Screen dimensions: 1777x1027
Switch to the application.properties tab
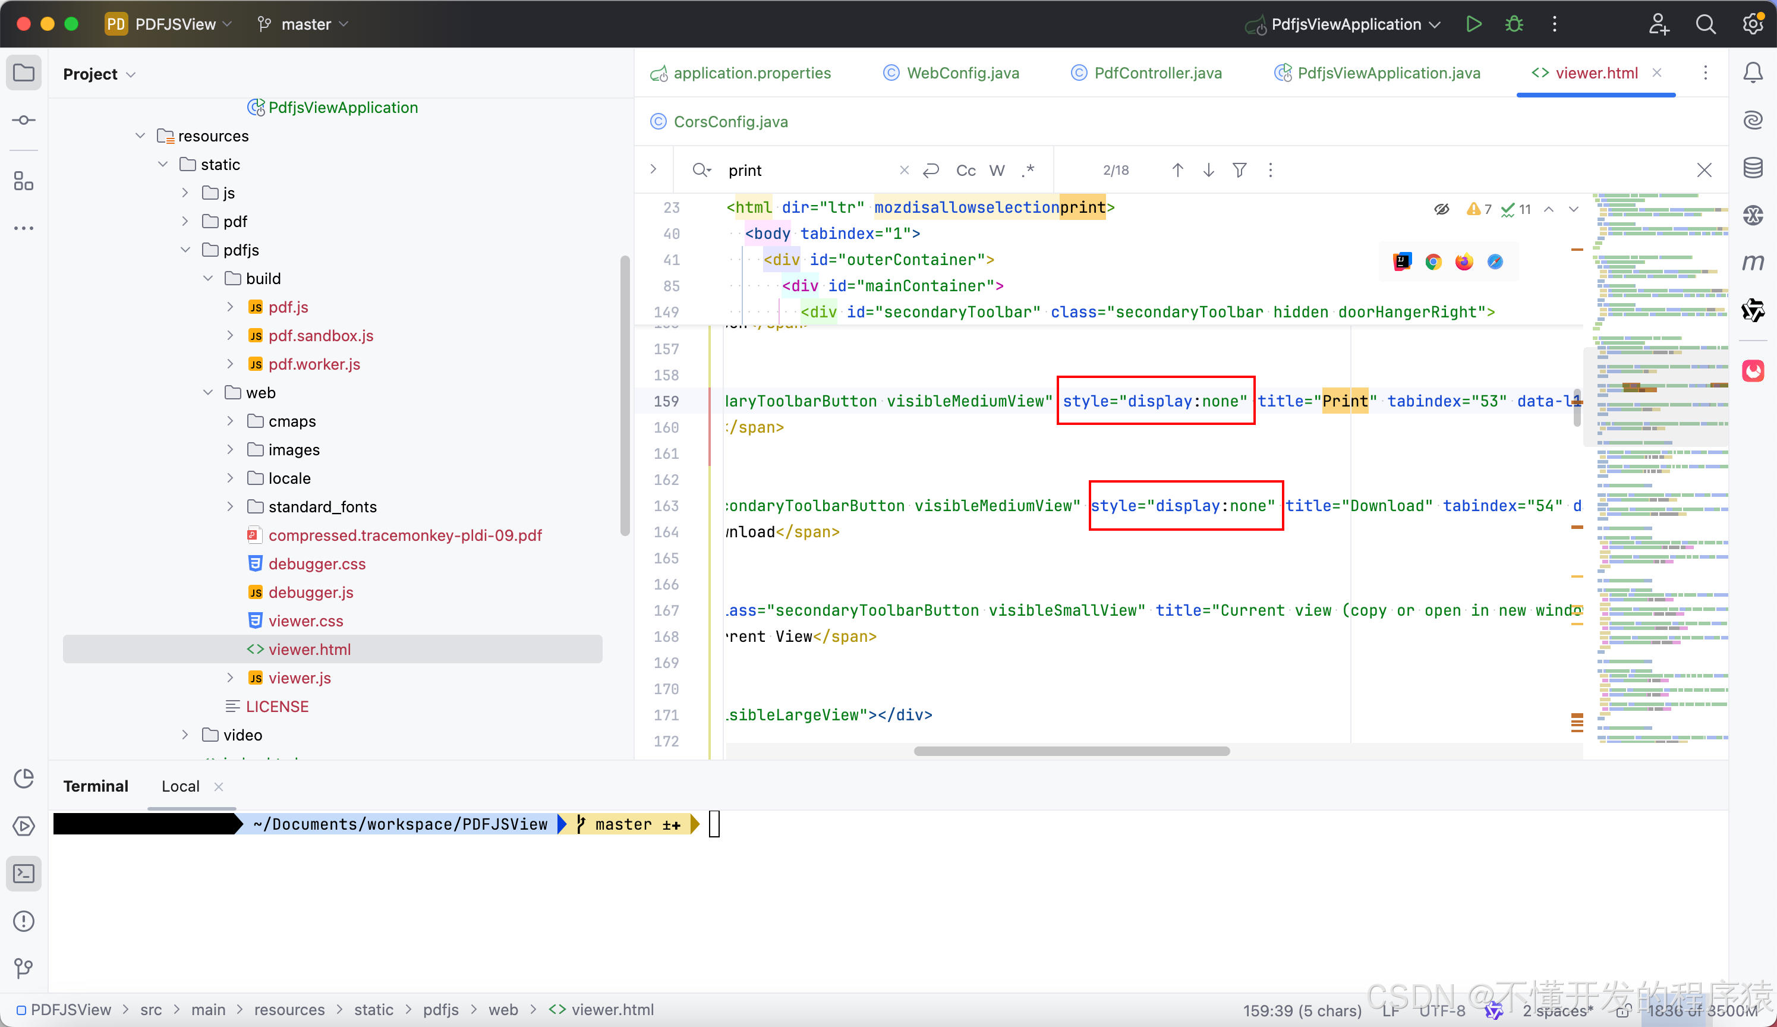pos(752,73)
